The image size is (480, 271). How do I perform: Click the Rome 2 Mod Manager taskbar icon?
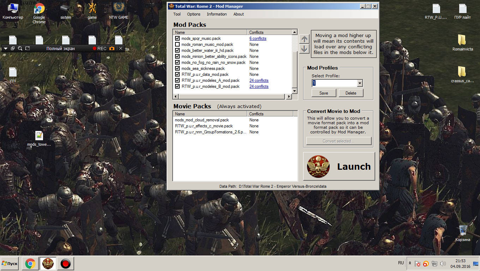click(x=48, y=264)
